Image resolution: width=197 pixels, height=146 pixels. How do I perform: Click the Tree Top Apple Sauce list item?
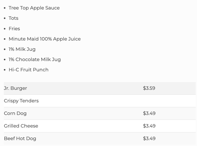pyautogui.click(x=34, y=8)
